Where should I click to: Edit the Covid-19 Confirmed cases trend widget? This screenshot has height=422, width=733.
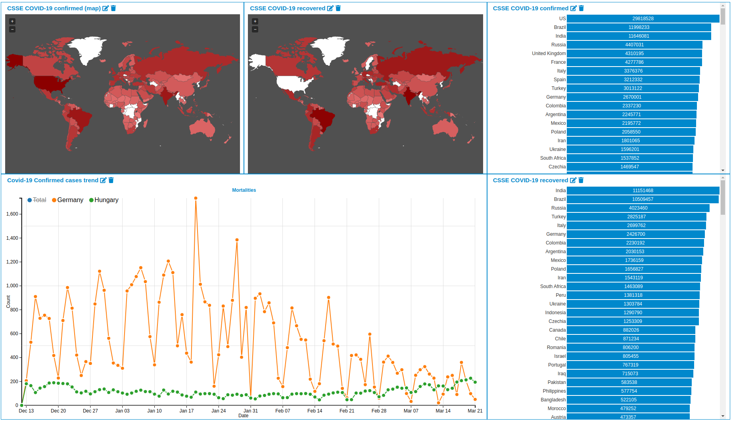tap(103, 180)
